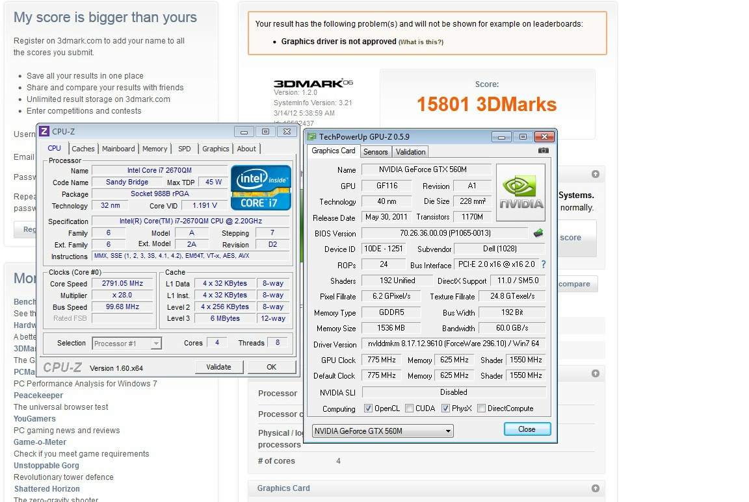Click the Intel Core i7 logo in CPU-Z
Screen dimensions: 749x502
[261, 188]
